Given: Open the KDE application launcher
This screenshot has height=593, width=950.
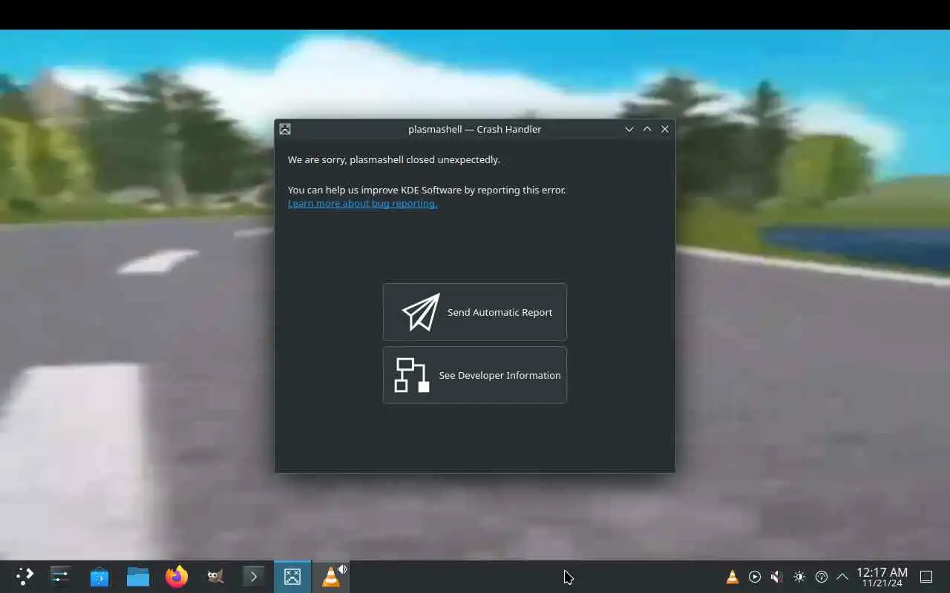Looking at the screenshot, I should 24,577.
